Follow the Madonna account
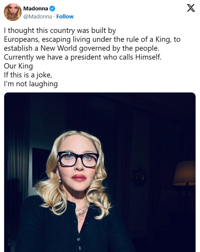 65,17
